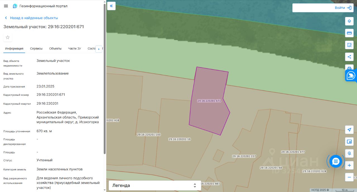The height and width of the screenshot is (192, 357).
Task: Click parcel label 29:16:220201:10 on map
Action: tap(180, 139)
